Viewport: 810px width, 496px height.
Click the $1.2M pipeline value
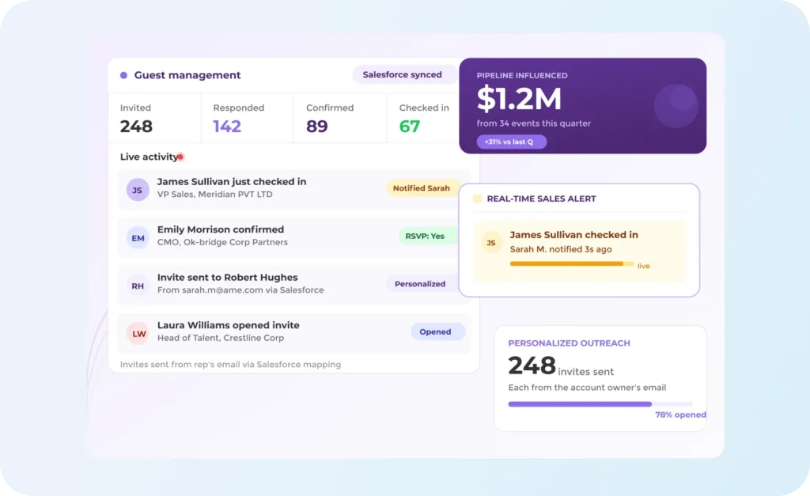(519, 99)
